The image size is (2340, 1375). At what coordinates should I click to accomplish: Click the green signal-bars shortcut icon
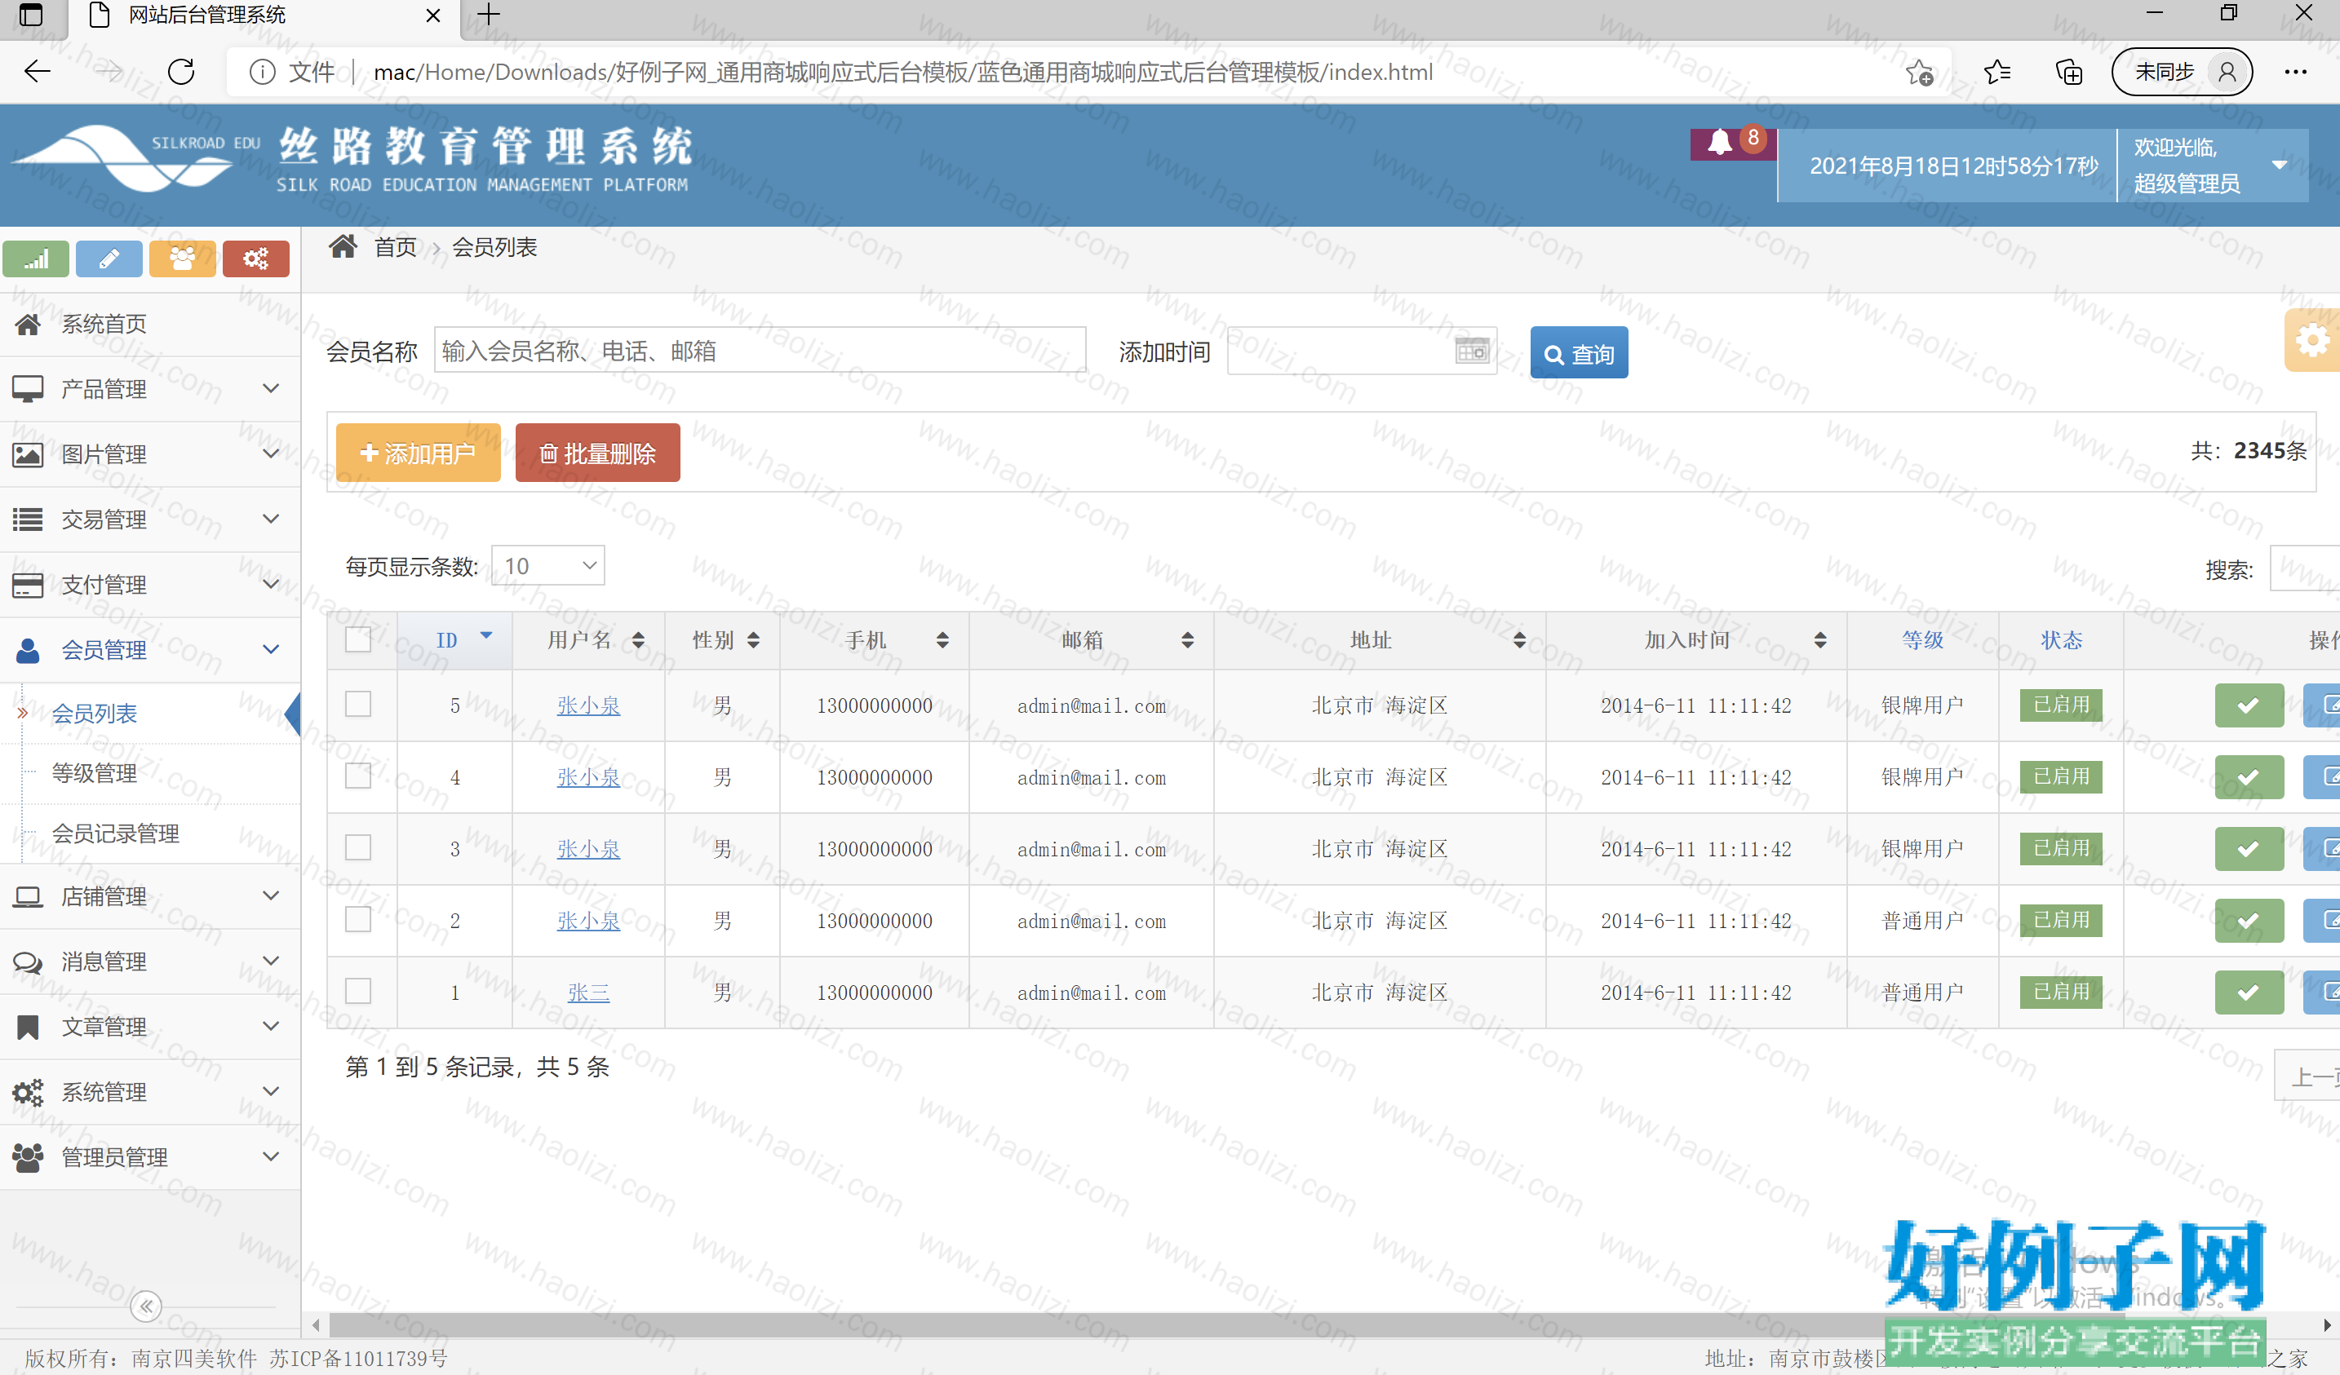[36, 258]
